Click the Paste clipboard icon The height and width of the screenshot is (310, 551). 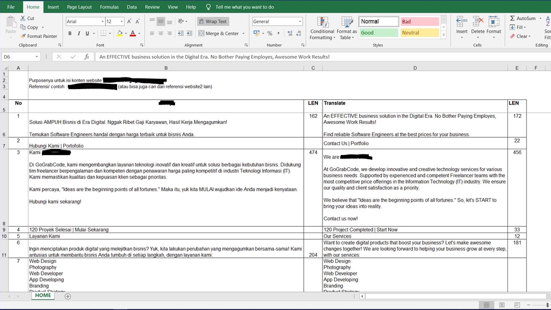pos(11,23)
